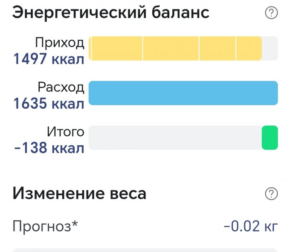The height and width of the screenshot is (252, 290).
Task: Select the widest second yellow Приход segment
Action: tap(171, 48)
